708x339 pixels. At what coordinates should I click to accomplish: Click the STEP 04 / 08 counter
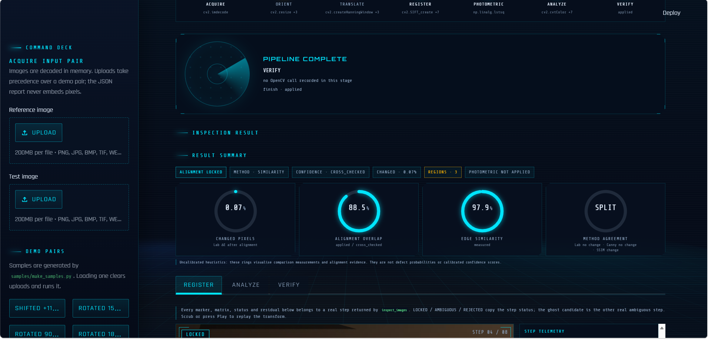tap(490, 332)
